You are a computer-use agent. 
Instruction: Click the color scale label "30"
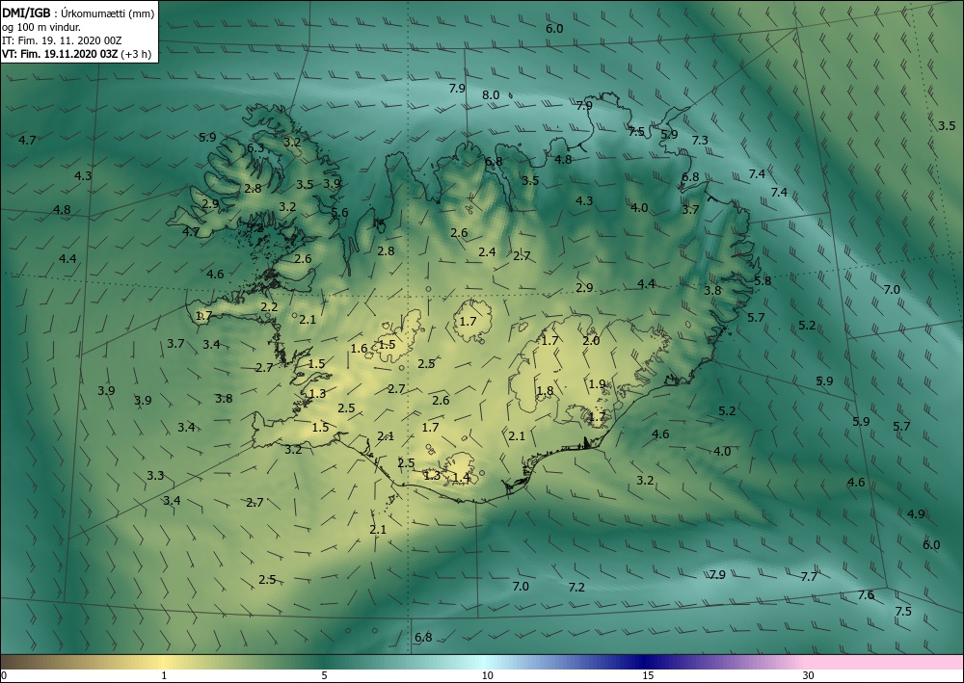pyautogui.click(x=809, y=676)
